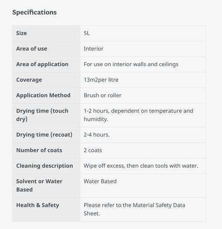Select the Application Method label
Image resolution: width=222 pixels, height=229 pixels.
43,96
